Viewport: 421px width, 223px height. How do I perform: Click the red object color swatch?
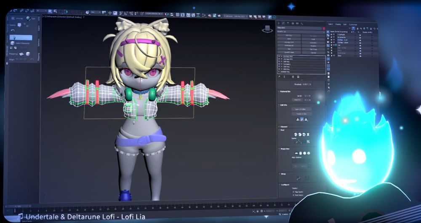(x=324, y=28)
